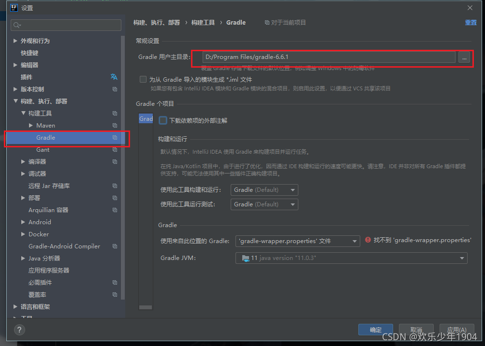Click into the Gradle 用户主目录 path field

click(x=329, y=57)
